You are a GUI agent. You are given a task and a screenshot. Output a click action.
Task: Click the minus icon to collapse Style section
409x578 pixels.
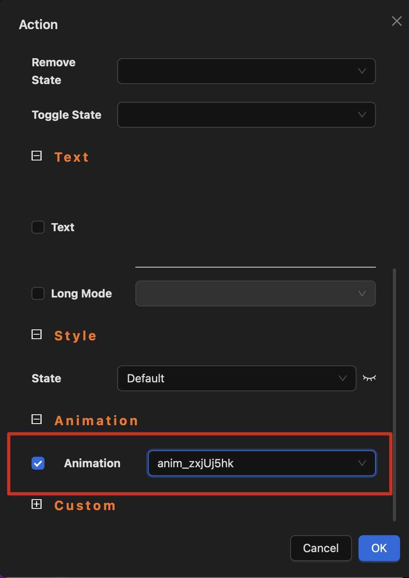[x=37, y=334]
